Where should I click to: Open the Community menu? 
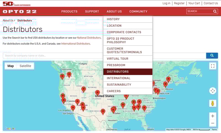[138, 12]
